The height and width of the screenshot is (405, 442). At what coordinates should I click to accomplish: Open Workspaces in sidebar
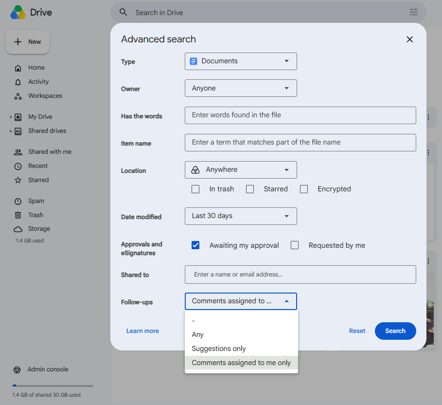45,96
